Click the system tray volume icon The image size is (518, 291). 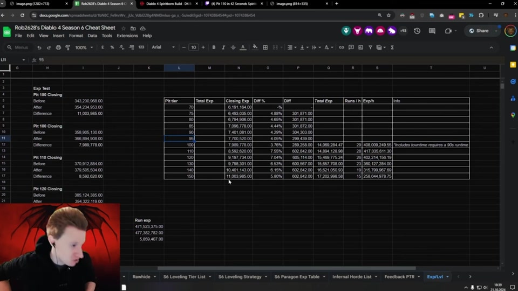tap(485, 288)
